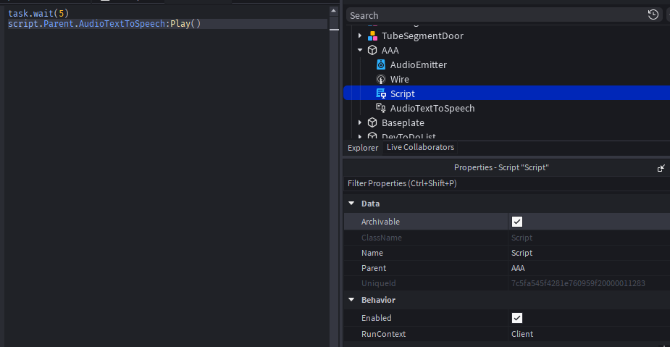Switch to the Live Collaborators tab
670x347 pixels.
[x=420, y=148]
